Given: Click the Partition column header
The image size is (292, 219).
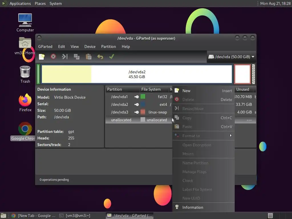Looking at the screenshot, I should (123, 89).
